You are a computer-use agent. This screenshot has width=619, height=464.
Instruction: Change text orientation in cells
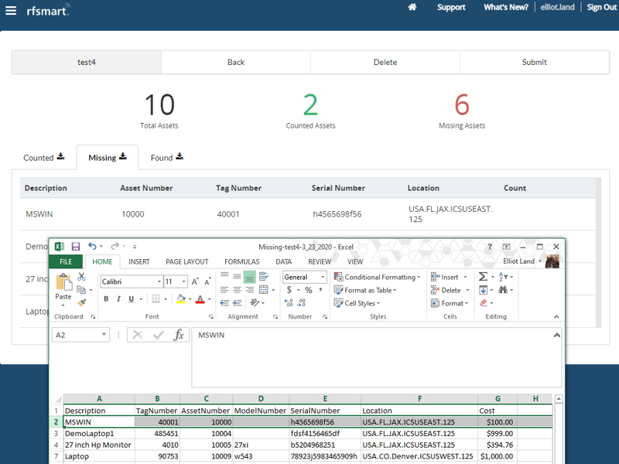255,302
